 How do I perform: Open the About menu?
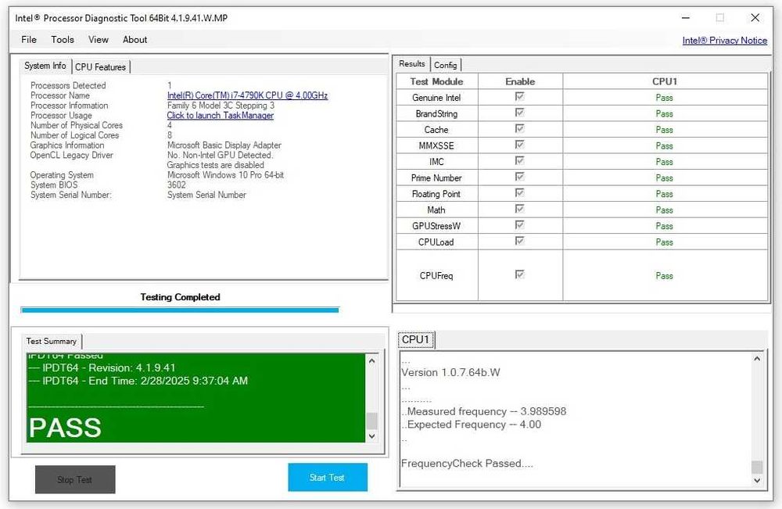pyautogui.click(x=135, y=40)
